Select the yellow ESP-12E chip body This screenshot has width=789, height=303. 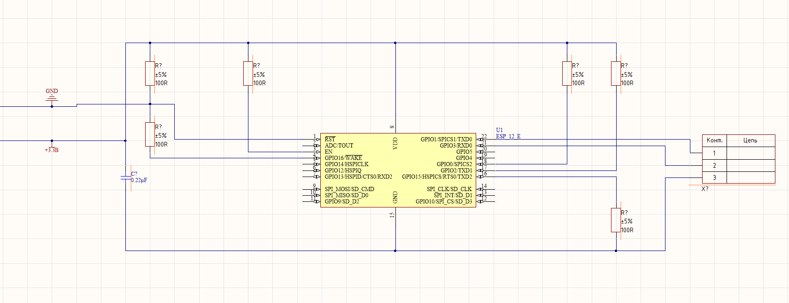tap(398, 170)
